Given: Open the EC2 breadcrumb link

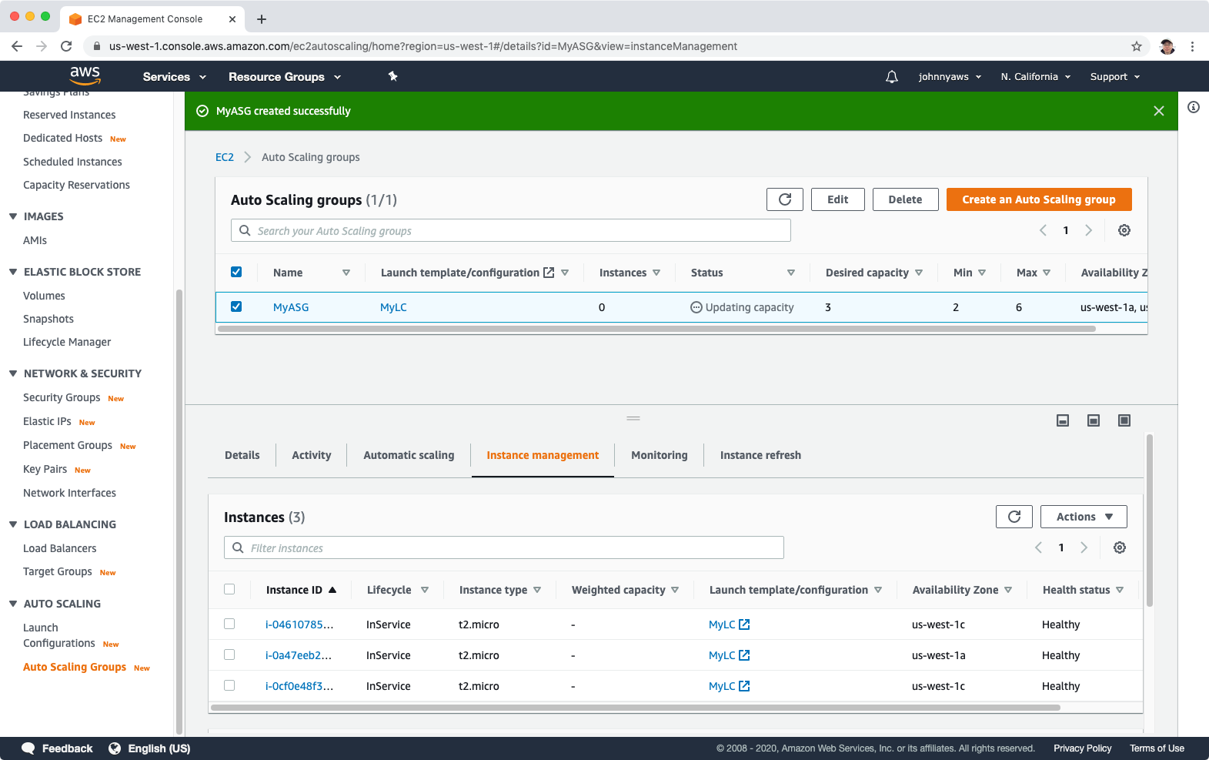Looking at the screenshot, I should click(225, 157).
